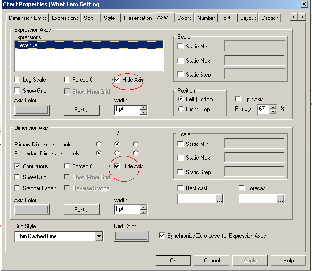The width and height of the screenshot is (312, 271).
Task: Select Revenue in Expressions list
Action: point(89,45)
